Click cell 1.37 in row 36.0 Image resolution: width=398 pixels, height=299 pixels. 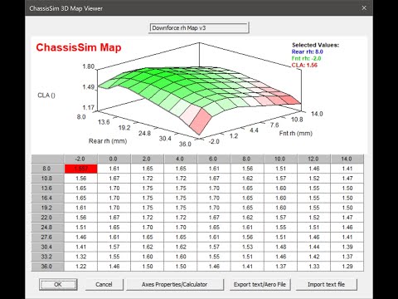click(281, 267)
